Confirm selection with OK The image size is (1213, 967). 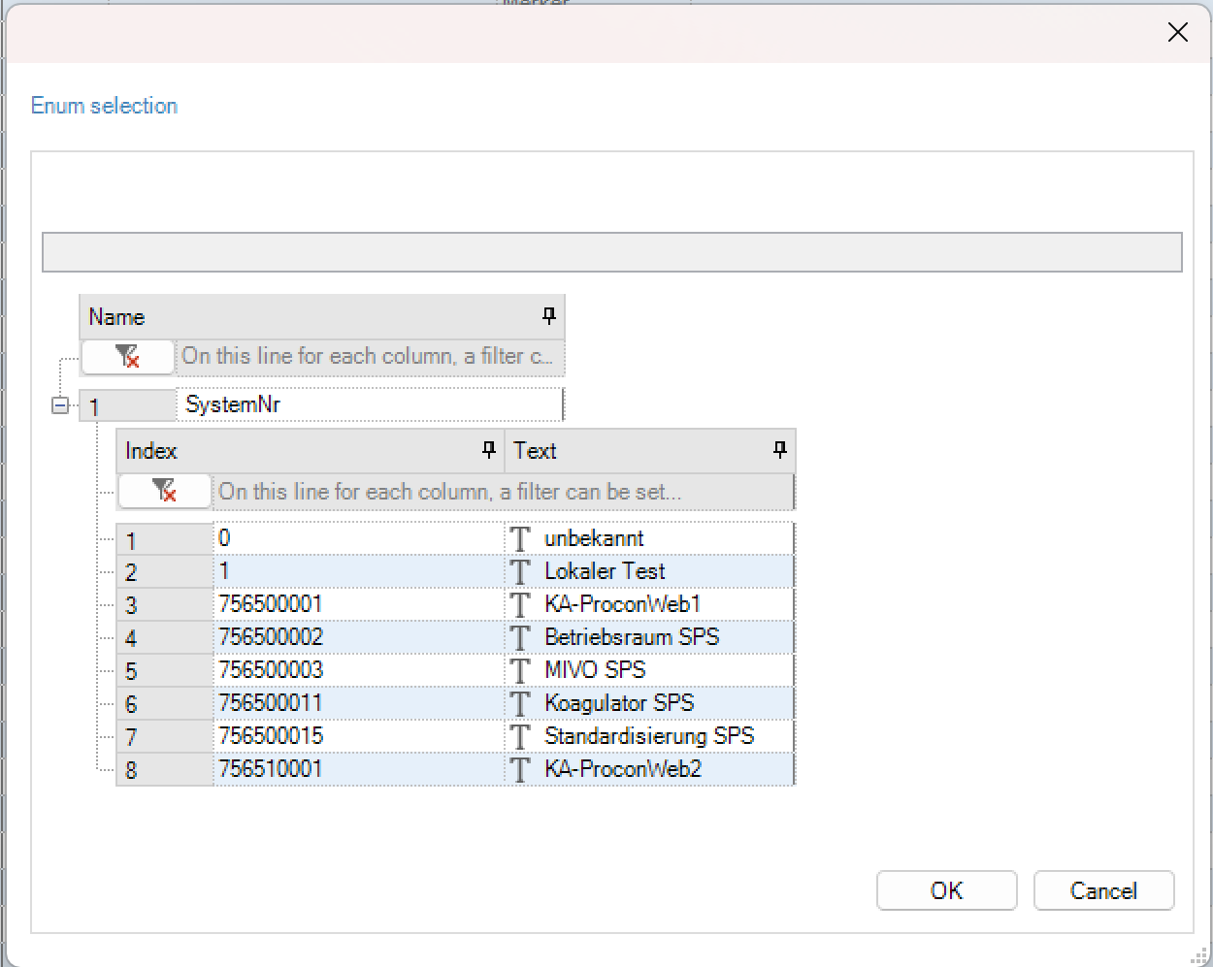tap(946, 890)
